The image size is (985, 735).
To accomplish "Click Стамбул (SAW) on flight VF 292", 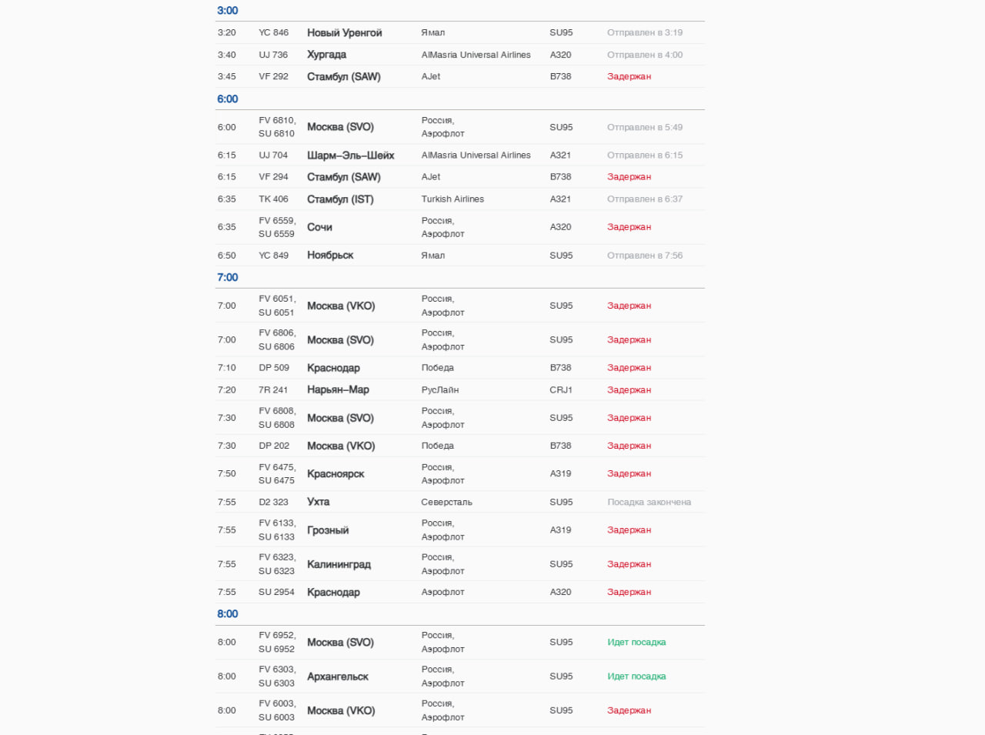I will tap(343, 77).
